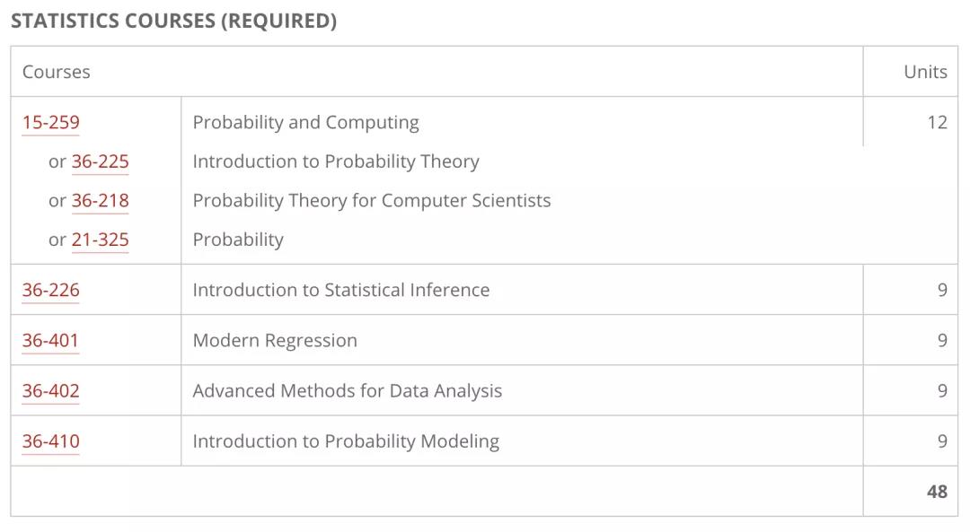This screenshot has width=970, height=532.
Task: Select 'Advanced Methods for Data Analysis' text
Action: click(x=348, y=391)
